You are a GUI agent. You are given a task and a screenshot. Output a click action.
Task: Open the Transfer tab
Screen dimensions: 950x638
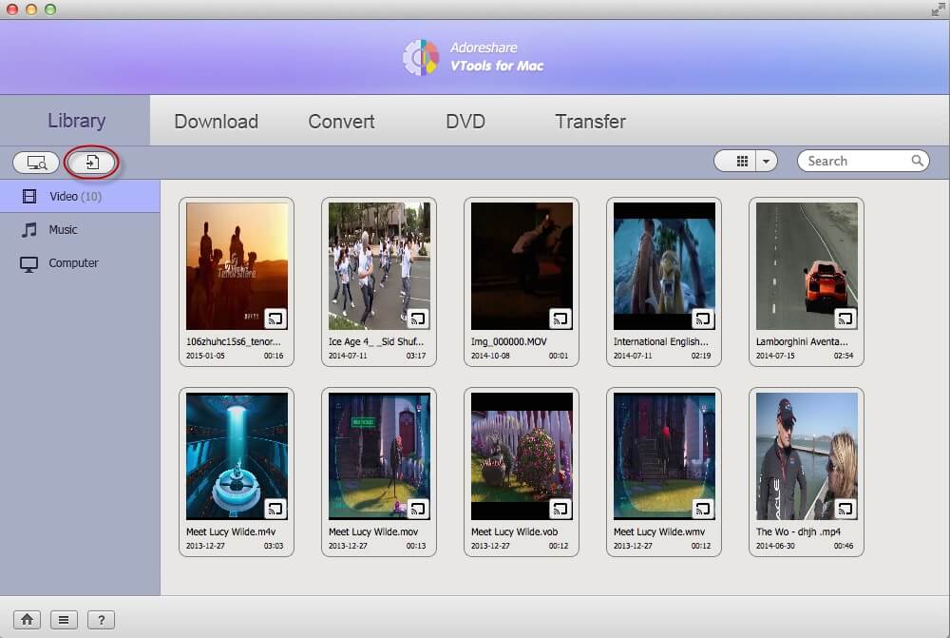click(590, 122)
